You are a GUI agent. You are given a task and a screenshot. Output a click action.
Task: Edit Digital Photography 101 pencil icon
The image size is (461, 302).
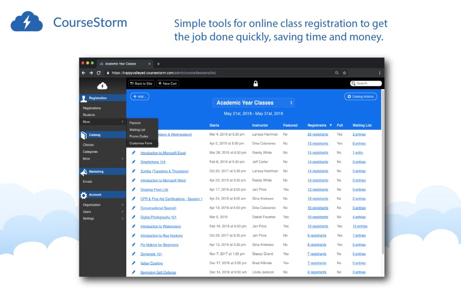133,217
